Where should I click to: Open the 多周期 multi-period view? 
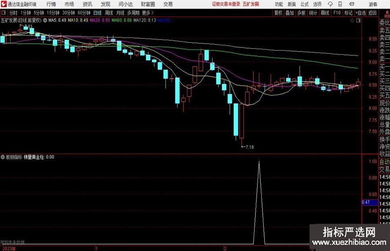(x=133, y=13)
